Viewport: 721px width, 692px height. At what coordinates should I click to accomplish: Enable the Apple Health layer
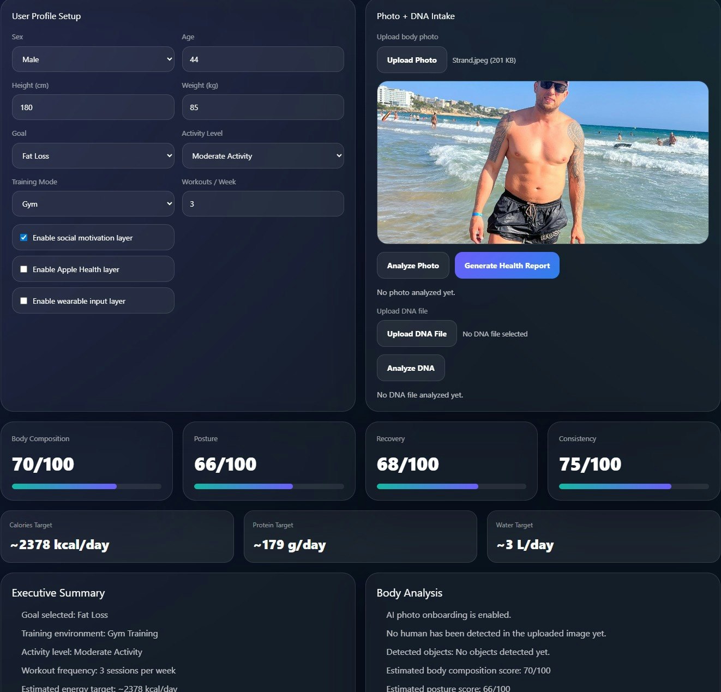coord(23,268)
